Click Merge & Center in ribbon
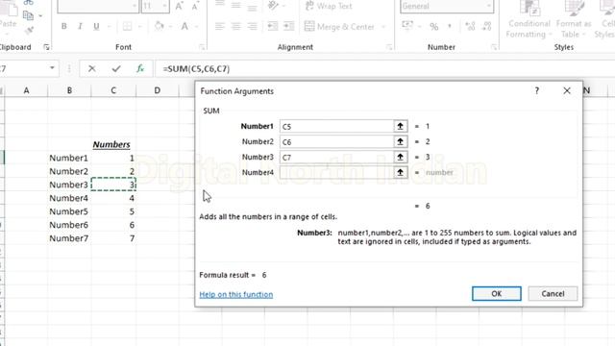The image size is (615, 346). click(x=339, y=26)
